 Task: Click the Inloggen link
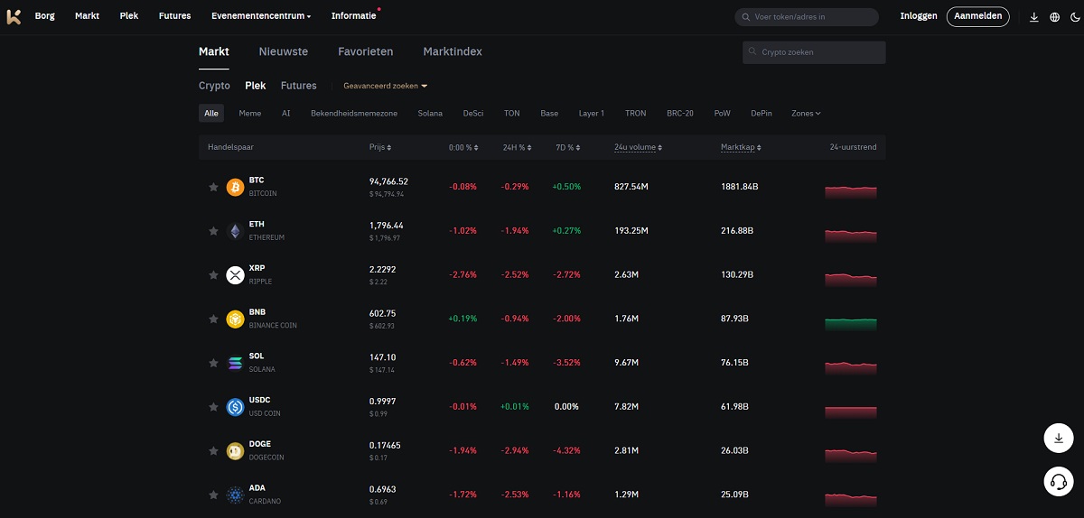919,16
